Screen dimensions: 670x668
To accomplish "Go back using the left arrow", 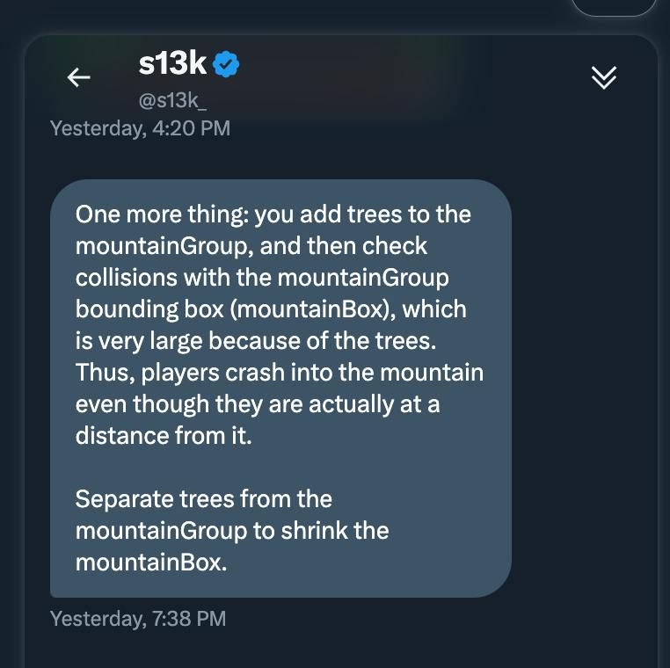I will click(x=79, y=77).
